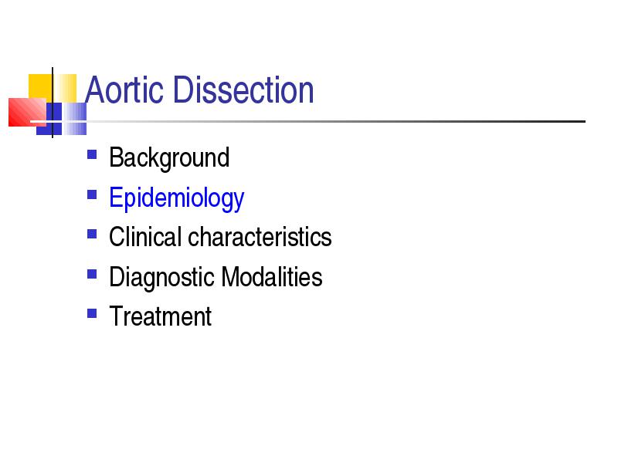
Task: Click the black vertical line in the logo
Action: 53,103
